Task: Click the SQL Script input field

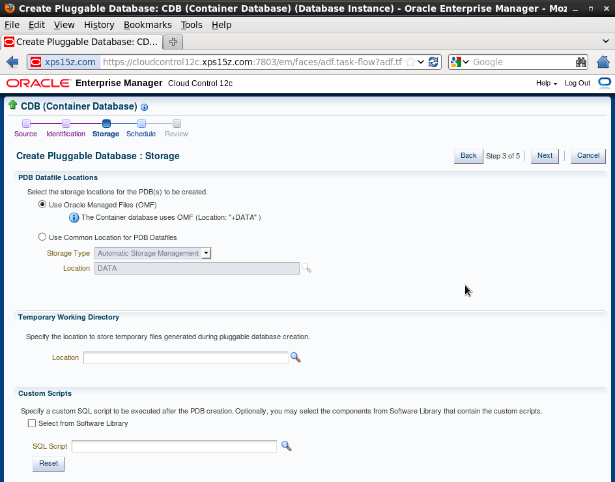Action: (x=174, y=446)
